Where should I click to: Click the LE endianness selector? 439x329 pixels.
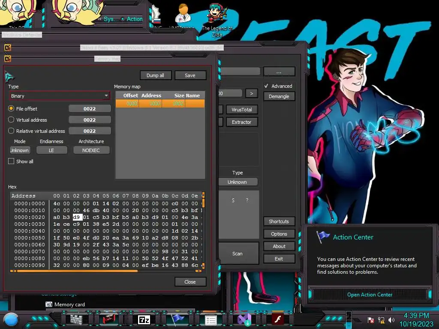51,150
